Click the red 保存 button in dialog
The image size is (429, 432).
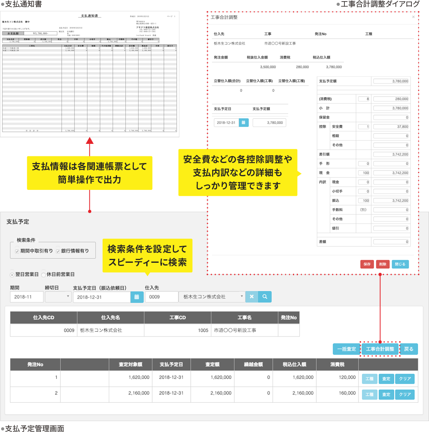367,264
